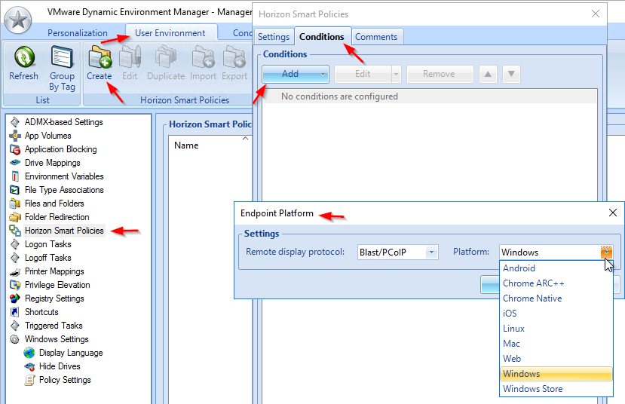Viewport: 625px width, 404px height.
Task: Switch to User Environment ribbon tab
Action: point(170,33)
